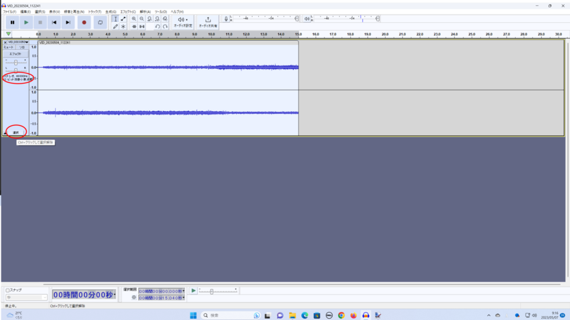Click the green playhead triangle on timeline
The image size is (570, 320).
(8, 34)
